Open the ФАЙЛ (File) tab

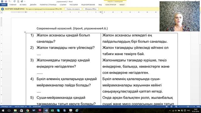pos(3,5)
